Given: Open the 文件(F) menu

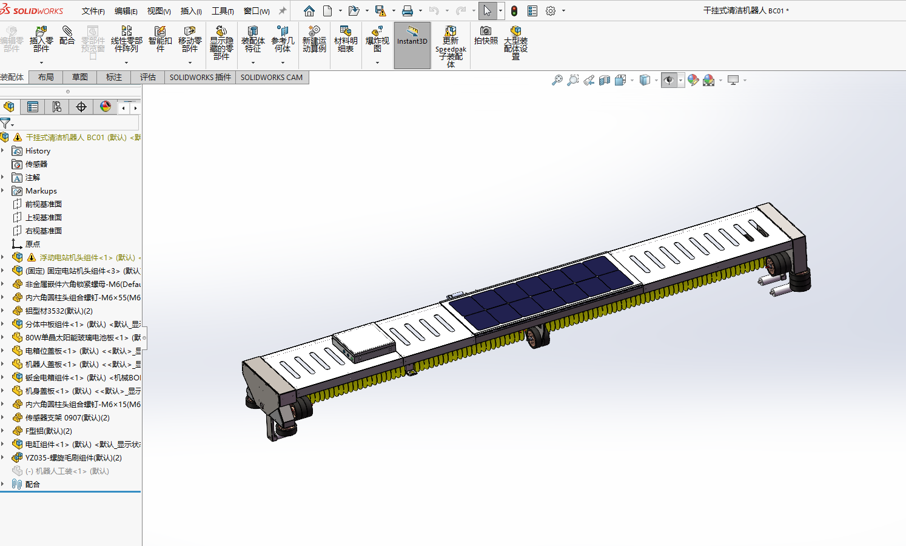Looking at the screenshot, I should (x=93, y=11).
